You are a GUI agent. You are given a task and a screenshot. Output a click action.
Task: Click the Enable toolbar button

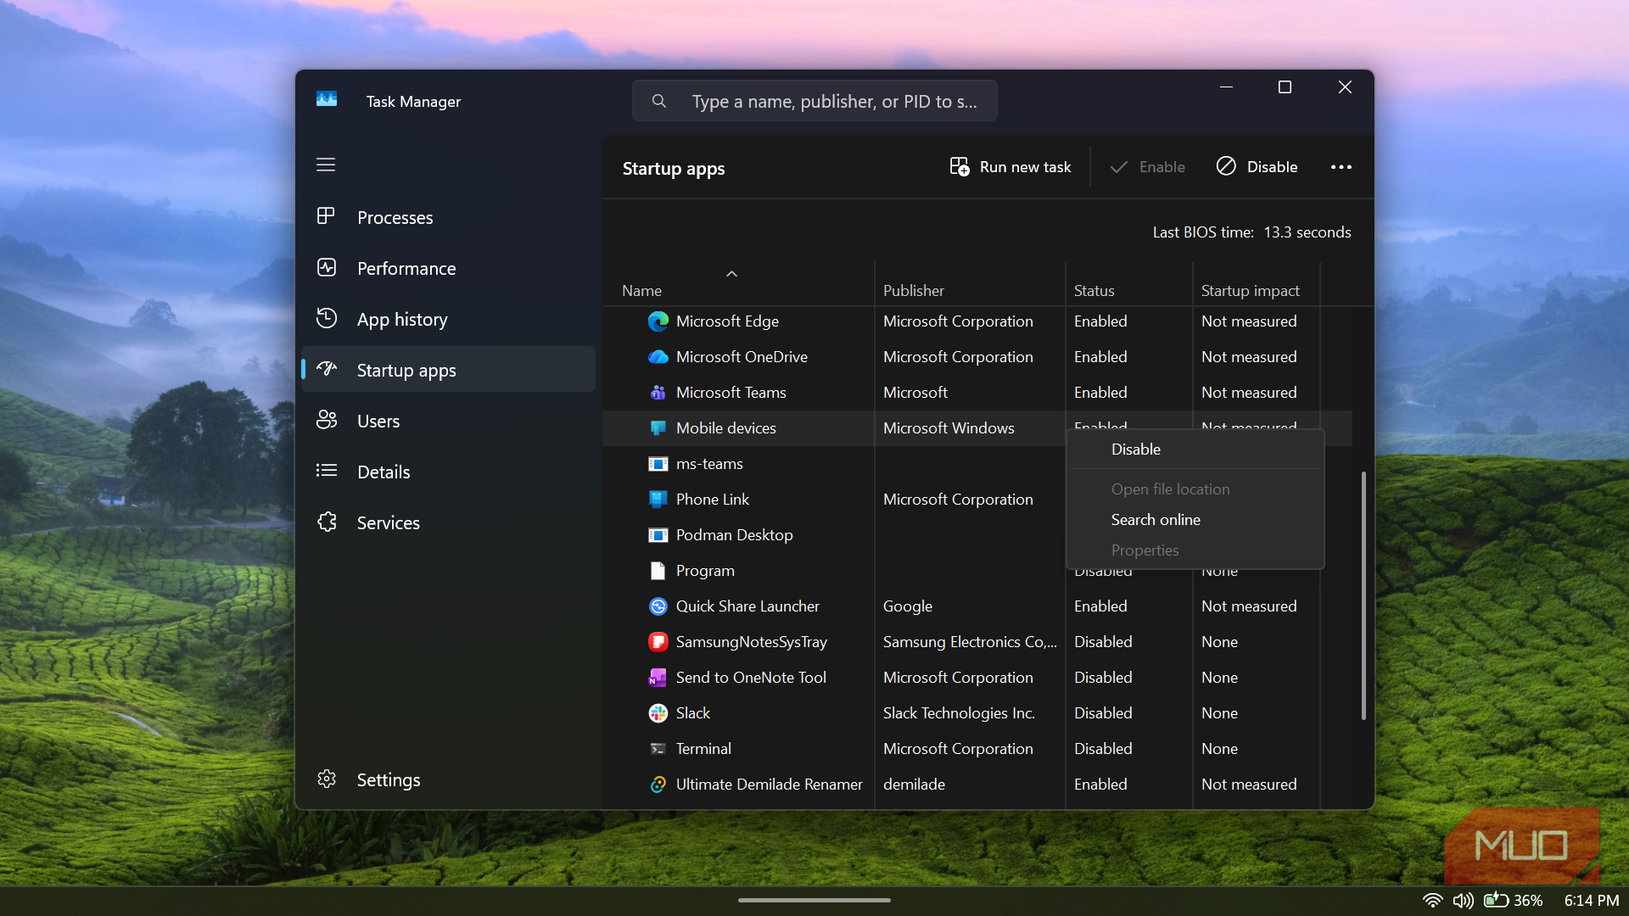click(1147, 167)
